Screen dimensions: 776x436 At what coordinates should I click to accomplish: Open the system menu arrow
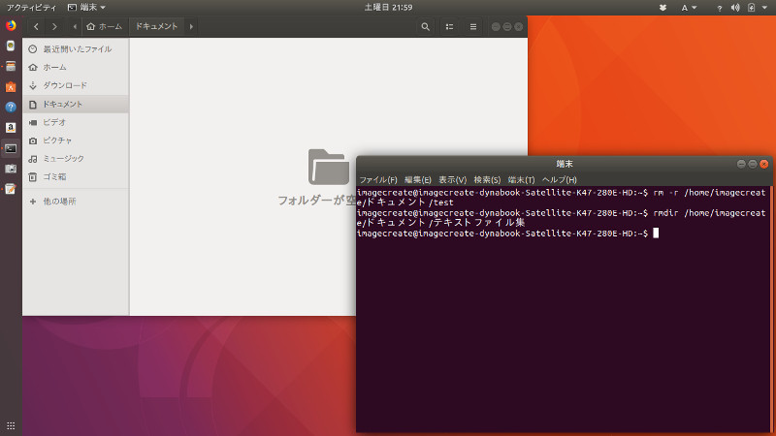[x=764, y=8]
